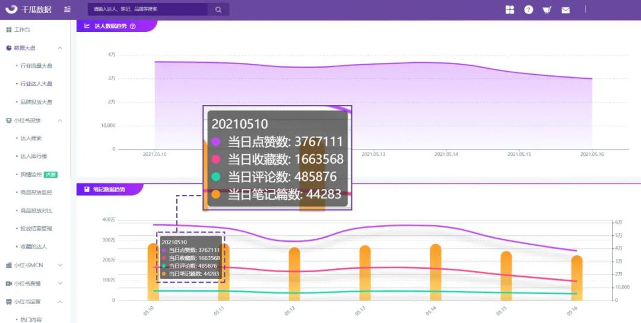
Task: Open help via the question mark icon
Action: coord(529,10)
